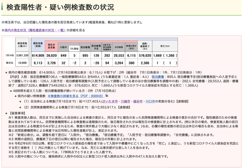
Task: Click the 宿泊療養 hyperlink
Action: (158, 77)
